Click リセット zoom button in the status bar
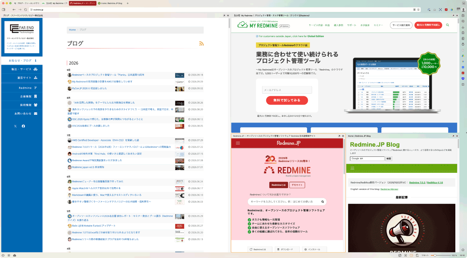 [x=425, y=255]
